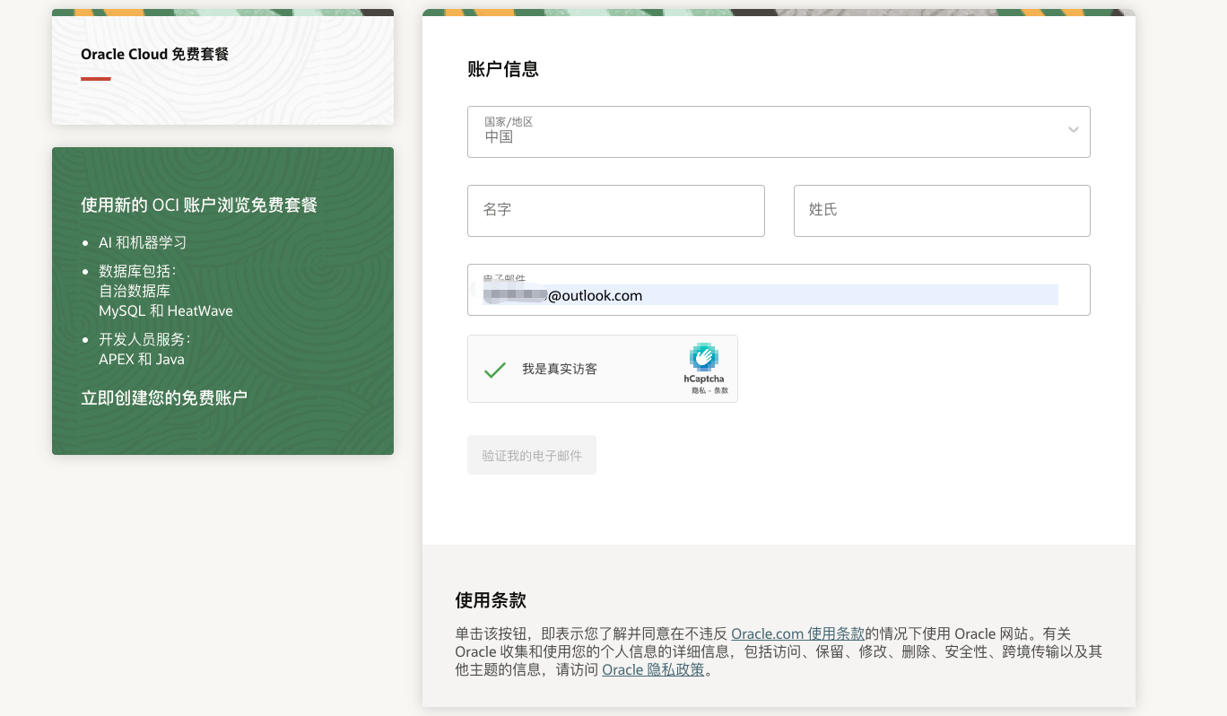Screen dimensions: 1227x716
Task: Click the Oracle Cloud 免费套餐 title
Action: [x=154, y=54]
